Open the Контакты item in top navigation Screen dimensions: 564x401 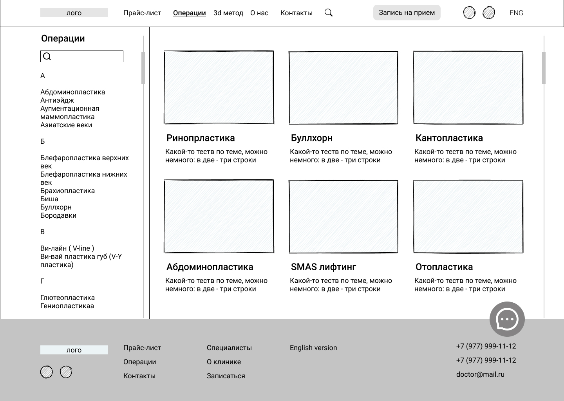(x=296, y=13)
